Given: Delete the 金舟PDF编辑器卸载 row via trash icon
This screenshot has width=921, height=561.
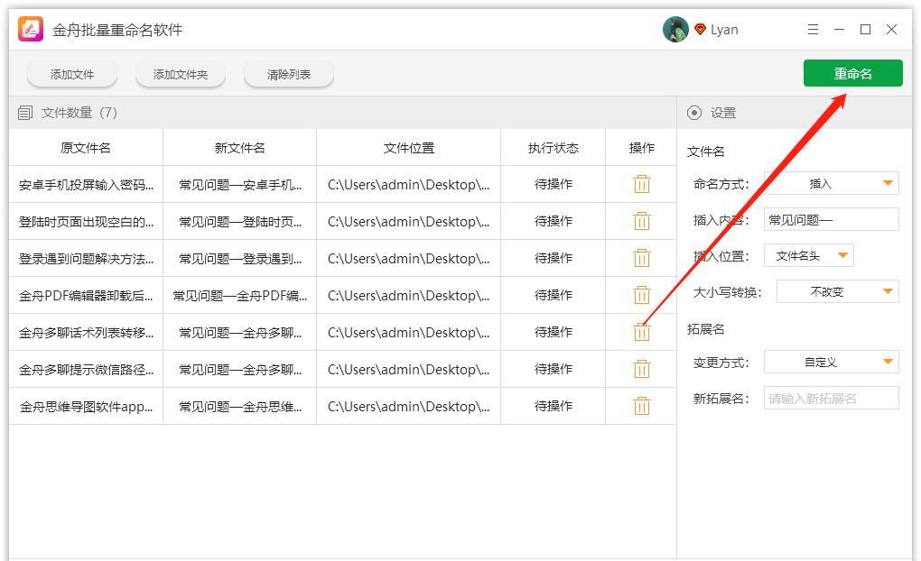Looking at the screenshot, I should 641,295.
